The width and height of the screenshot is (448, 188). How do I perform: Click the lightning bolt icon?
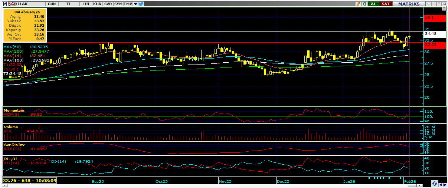[359, 4]
